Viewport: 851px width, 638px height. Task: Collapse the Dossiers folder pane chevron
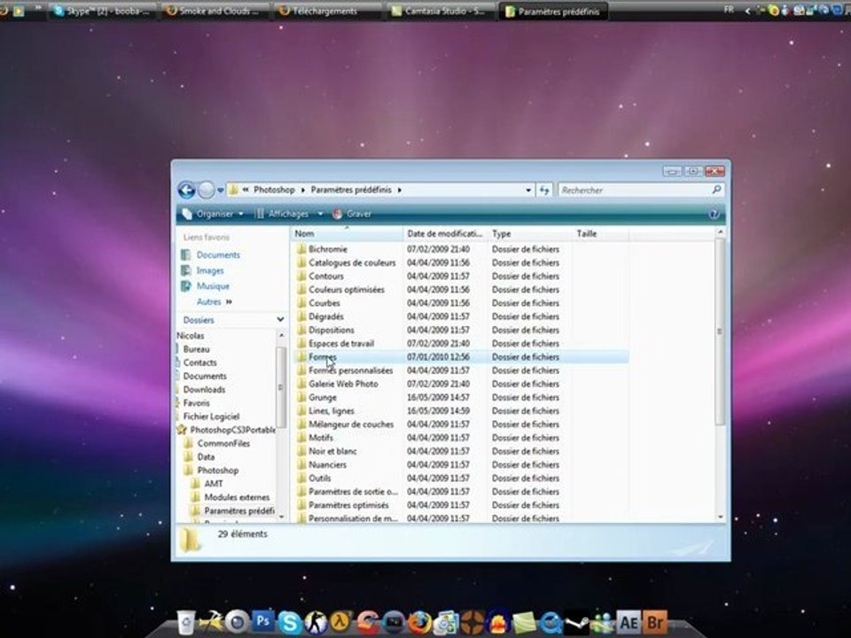coord(280,320)
